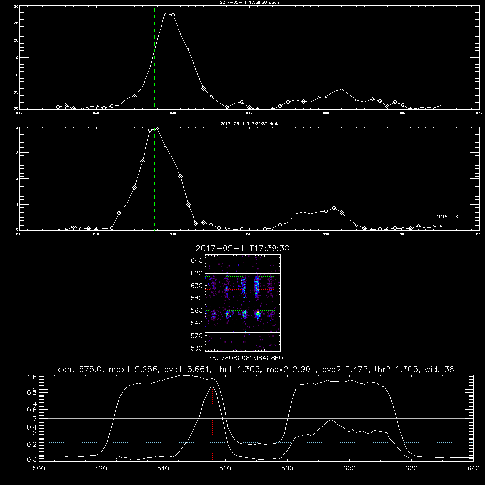Click the red dotted marker near 594
Image resolution: width=485 pixels, height=485 pixels.
click(x=331, y=418)
